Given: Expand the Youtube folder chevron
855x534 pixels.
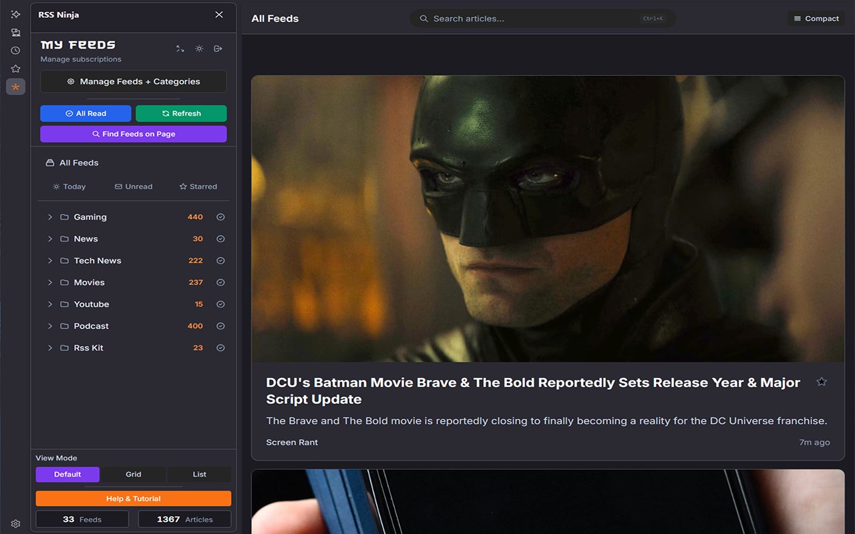Looking at the screenshot, I should pyautogui.click(x=50, y=304).
